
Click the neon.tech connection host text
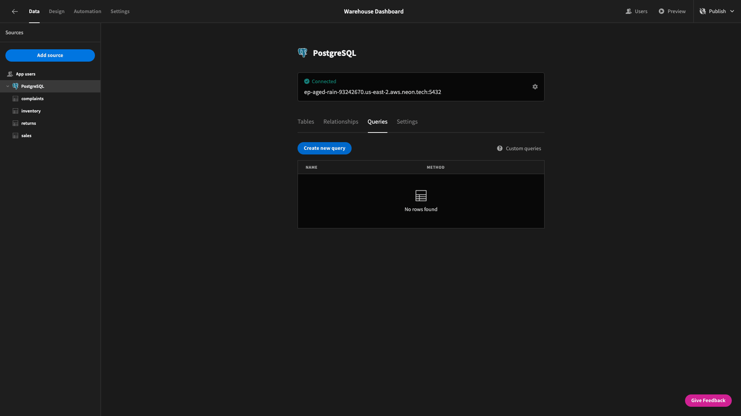pyautogui.click(x=372, y=92)
